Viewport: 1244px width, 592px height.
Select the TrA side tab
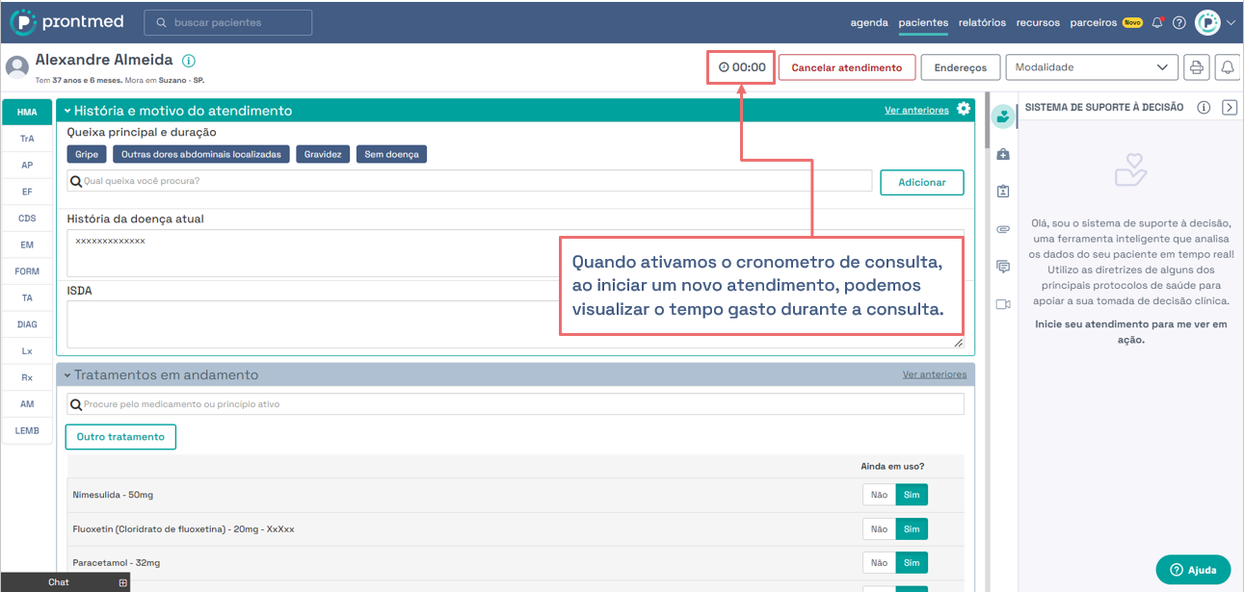pyautogui.click(x=27, y=139)
